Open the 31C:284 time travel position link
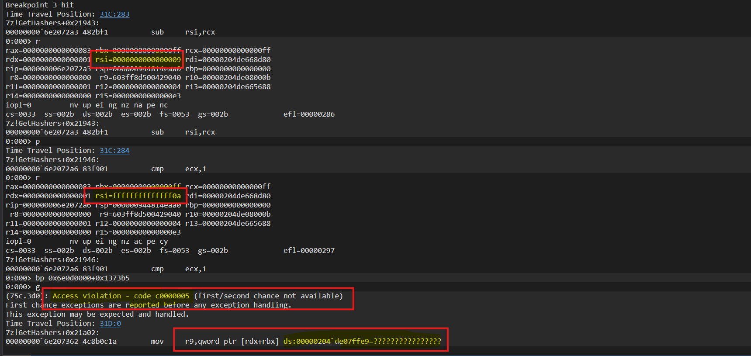 click(114, 150)
